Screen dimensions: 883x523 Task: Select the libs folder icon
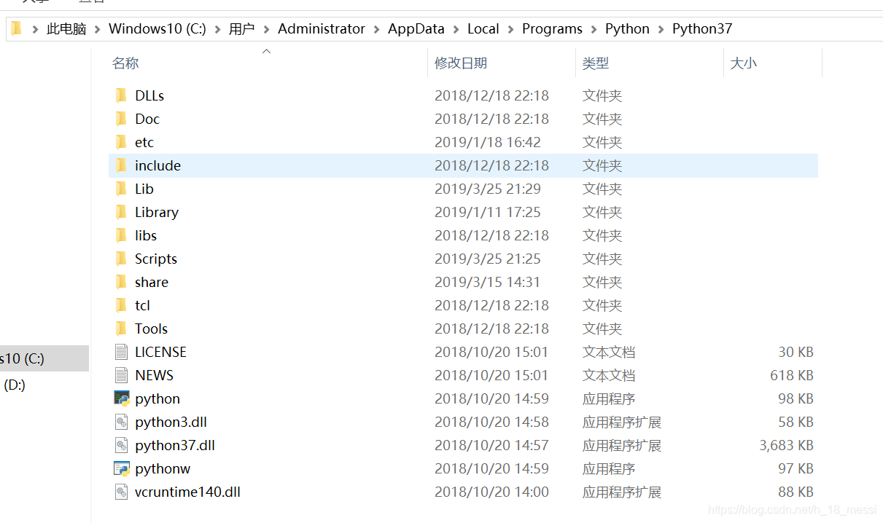121,235
